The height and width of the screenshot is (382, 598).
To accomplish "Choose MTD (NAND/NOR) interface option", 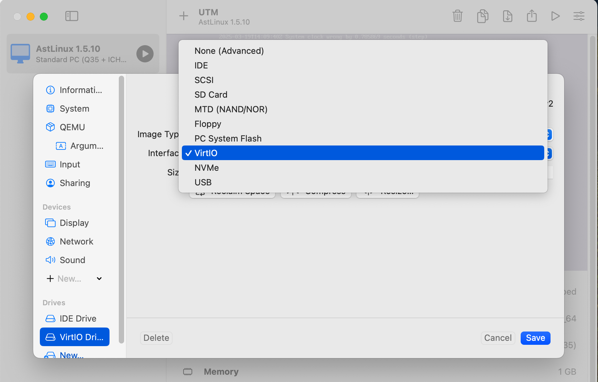I will 363,109.
